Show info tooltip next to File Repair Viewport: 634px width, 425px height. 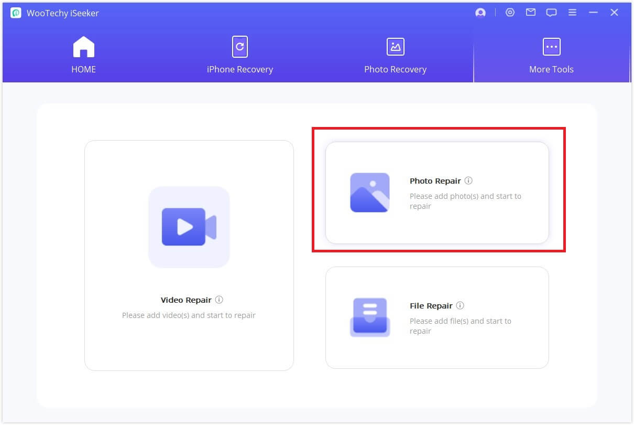tap(460, 305)
